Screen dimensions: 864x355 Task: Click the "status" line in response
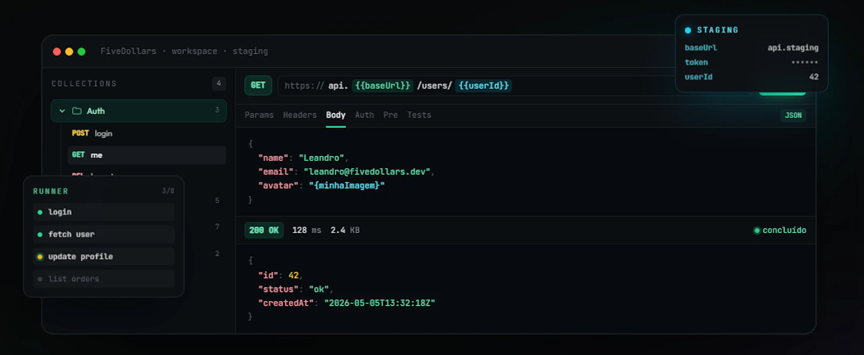(295, 289)
